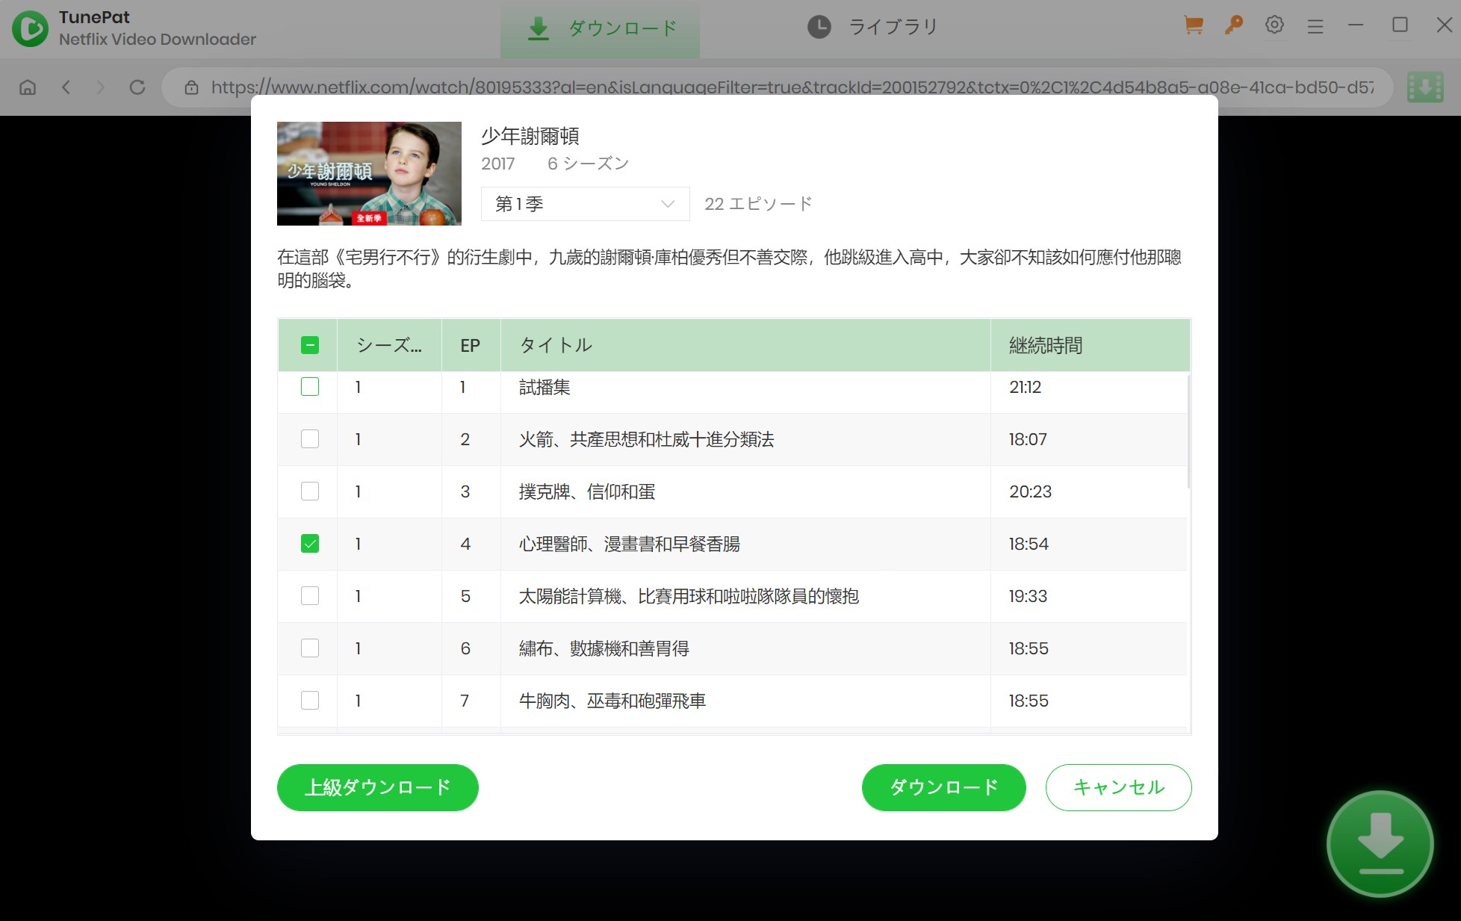
Task: Click the キャンセル button
Action: pos(1119,787)
